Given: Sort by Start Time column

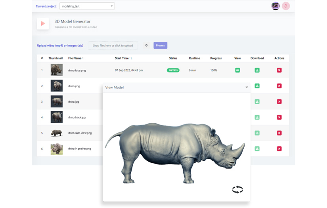Looking at the screenshot, I should coord(123,58).
